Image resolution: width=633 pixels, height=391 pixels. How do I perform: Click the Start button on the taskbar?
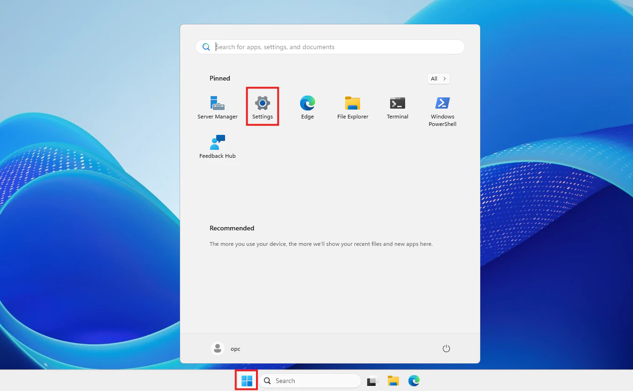tap(247, 381)
